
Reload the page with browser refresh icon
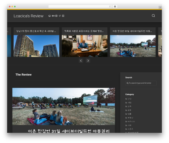coord(110,6)
